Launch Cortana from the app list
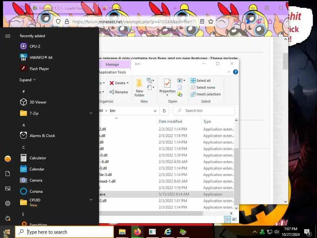 pyautogui.click(x=31, y=191)
